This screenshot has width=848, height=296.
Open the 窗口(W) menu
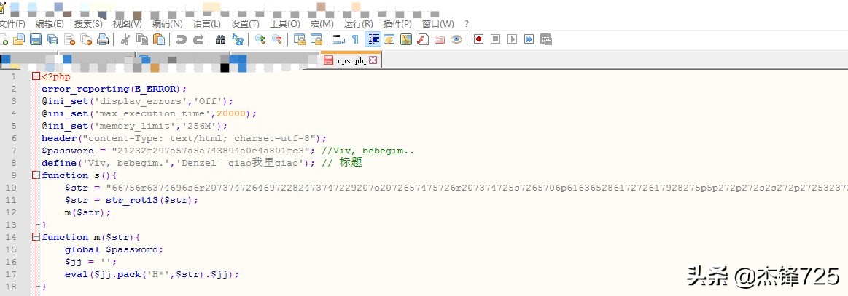437,24
